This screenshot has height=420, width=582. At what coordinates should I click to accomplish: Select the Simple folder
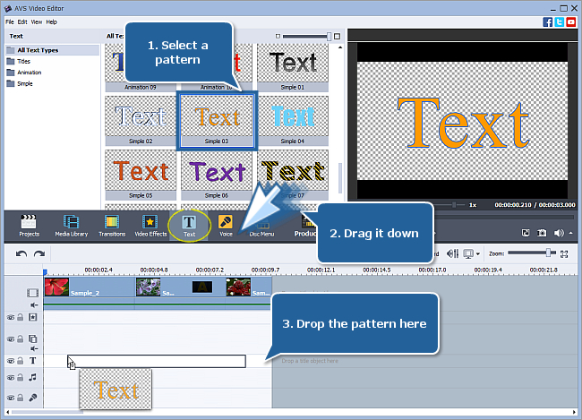(x=24, y=83)
